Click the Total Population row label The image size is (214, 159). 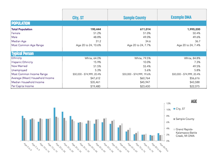(22, 29)
